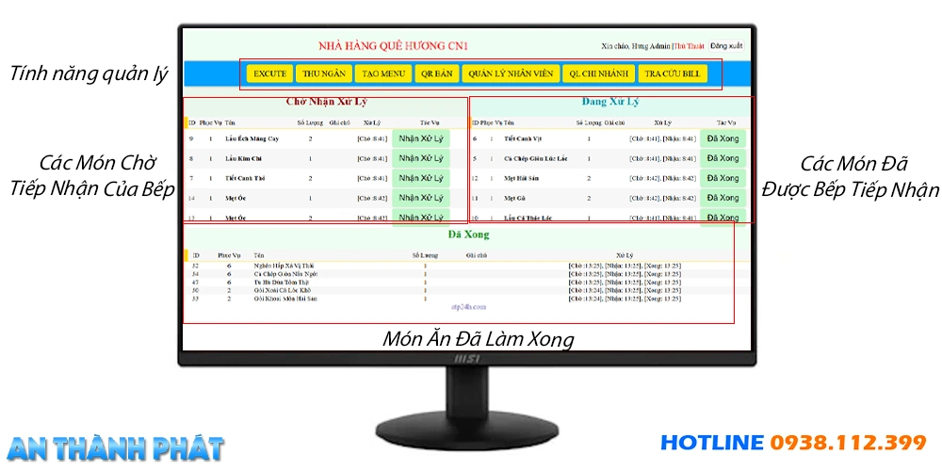Mark Cá Chép Giòn Lúc Lắc as Đã Xong
The image size is (942, 471).
click(723, 158)
